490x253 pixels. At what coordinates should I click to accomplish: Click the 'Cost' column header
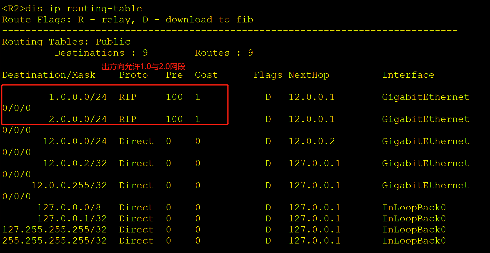click(206, 75)
